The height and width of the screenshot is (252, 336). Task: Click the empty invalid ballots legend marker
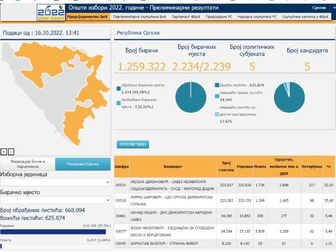coord(217,94)
